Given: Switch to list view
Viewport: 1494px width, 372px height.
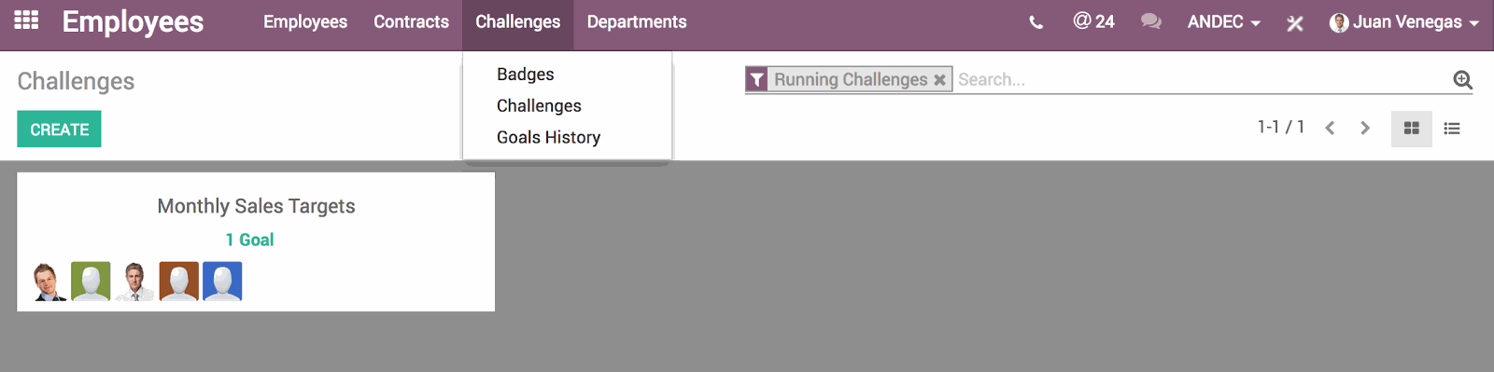Looking at the screenshot, I should tap(1452, 129).
